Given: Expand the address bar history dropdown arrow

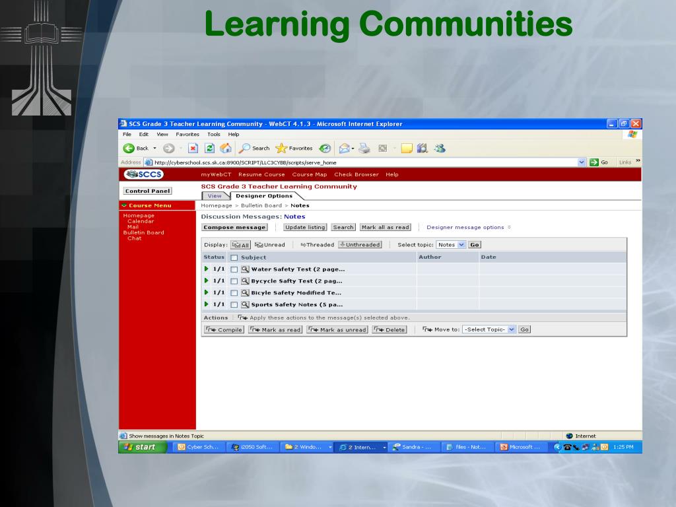Looking at the screenshot, I should (582, 162).
